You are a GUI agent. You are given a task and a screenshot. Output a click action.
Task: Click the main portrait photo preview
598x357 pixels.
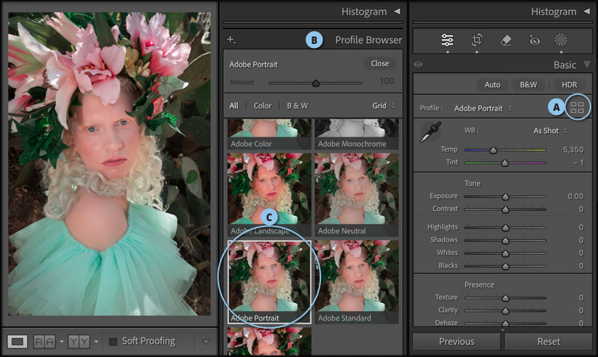point(110,164)
